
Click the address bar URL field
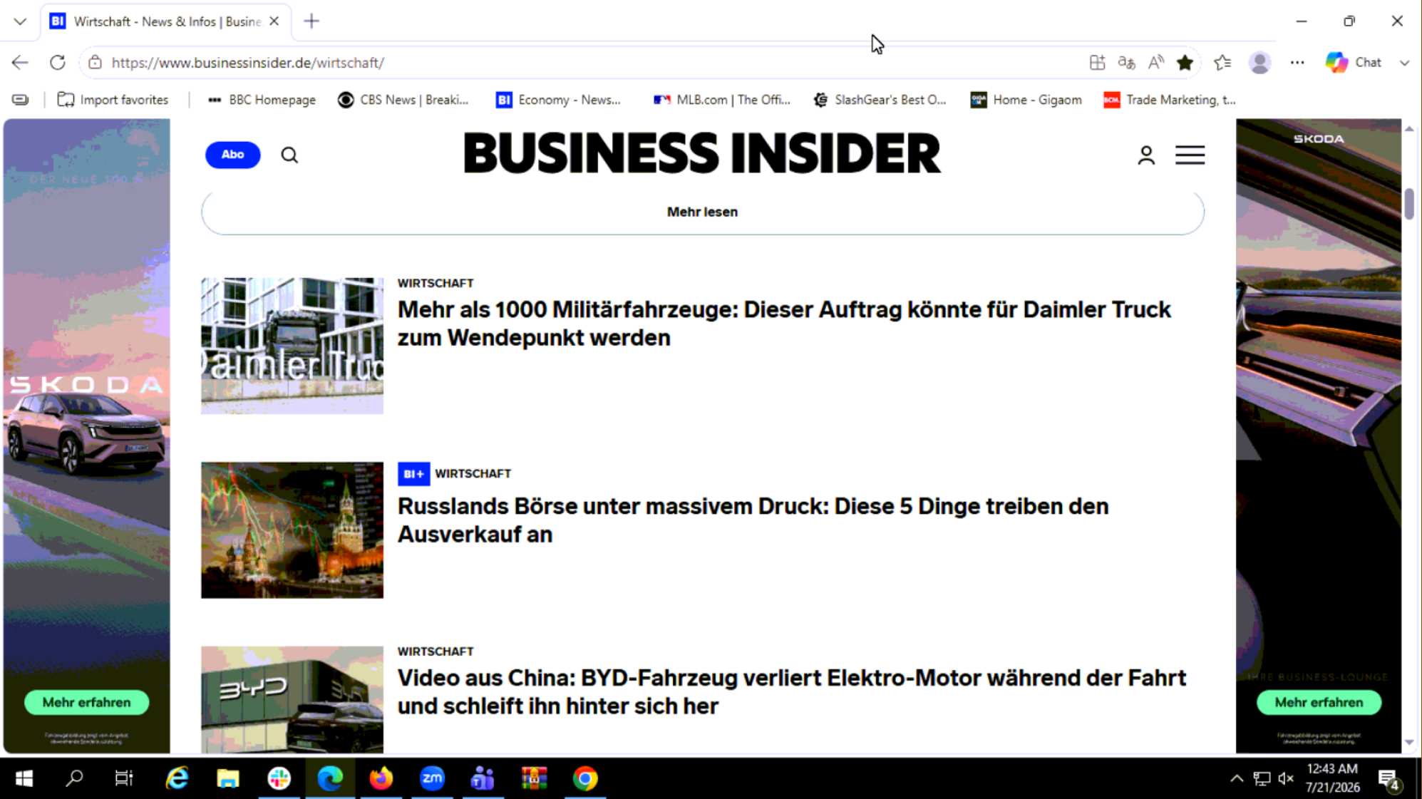click(x=584, y=63)
